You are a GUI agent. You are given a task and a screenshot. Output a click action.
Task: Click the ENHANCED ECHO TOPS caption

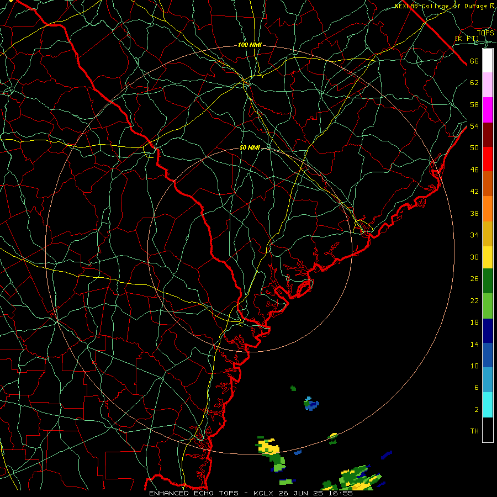pyautogui.click(x=194, y=493)
